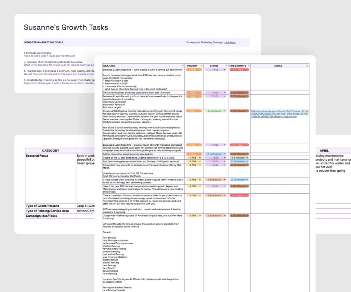Open Status dropdown for 'Launch the new TOF Meta ad' row
The image size is (351, 292).
pos(215,186)
